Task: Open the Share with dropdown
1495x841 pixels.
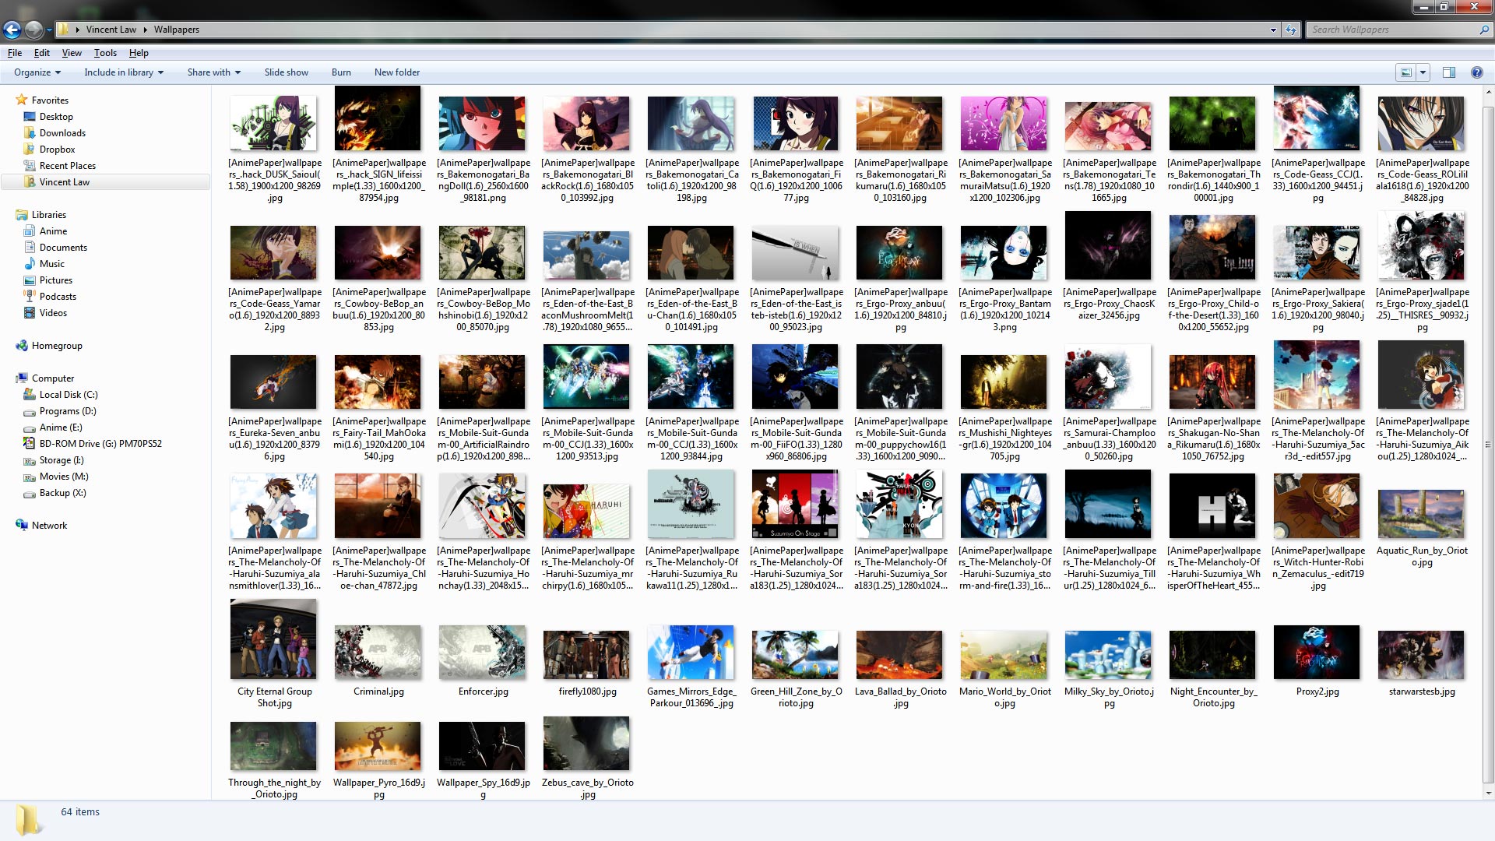Action: [213, 72]
